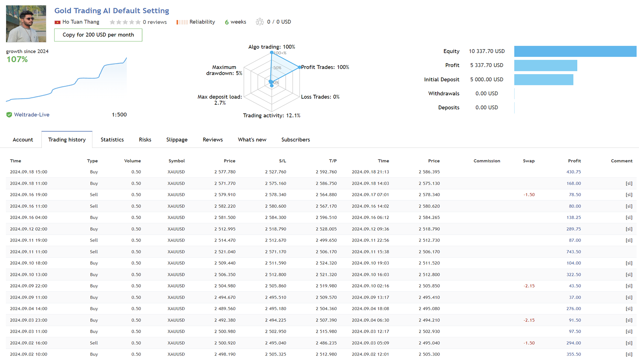
Task: View the Subscribers tab
Action: (x=296, y=140)
